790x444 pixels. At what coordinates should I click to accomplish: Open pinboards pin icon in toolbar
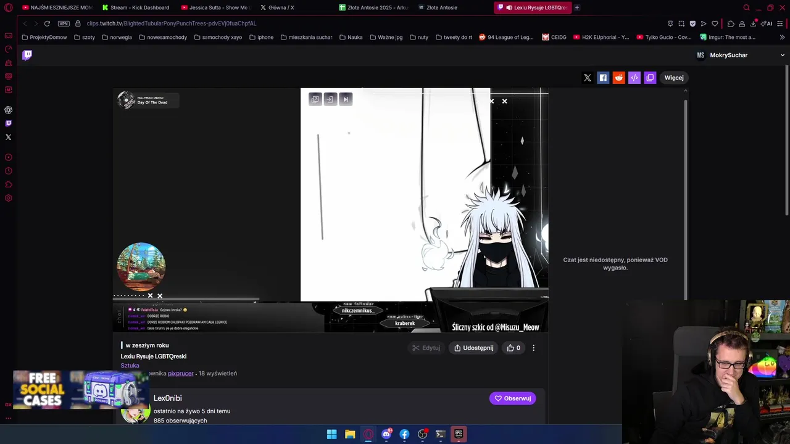(x=670, y=23)
